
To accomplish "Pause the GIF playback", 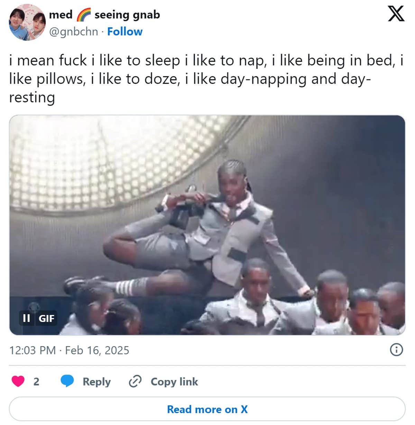I will (26, 318).
